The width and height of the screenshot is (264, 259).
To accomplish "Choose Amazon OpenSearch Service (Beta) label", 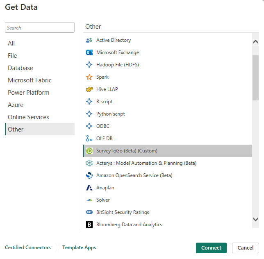I will click(134, 175).
